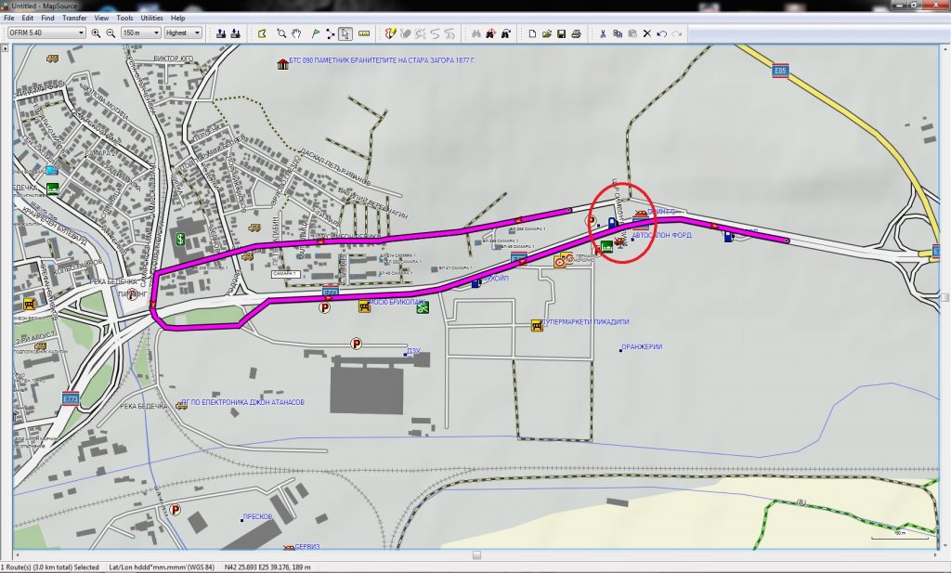
Task: Toggle the arrow Selection tool
Action: pos(345,33)
